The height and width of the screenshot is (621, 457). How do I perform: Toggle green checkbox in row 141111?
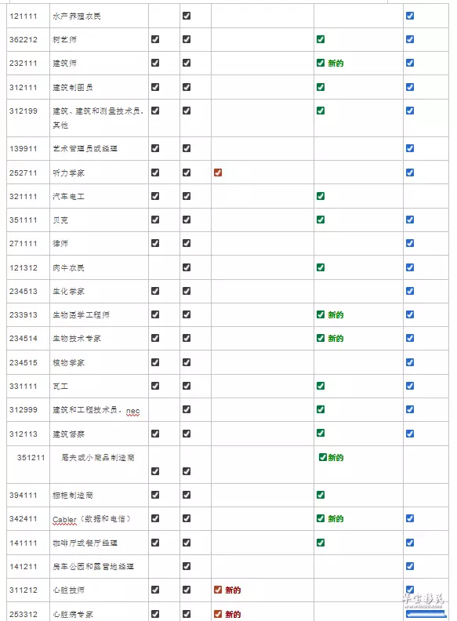coord(321,543)
